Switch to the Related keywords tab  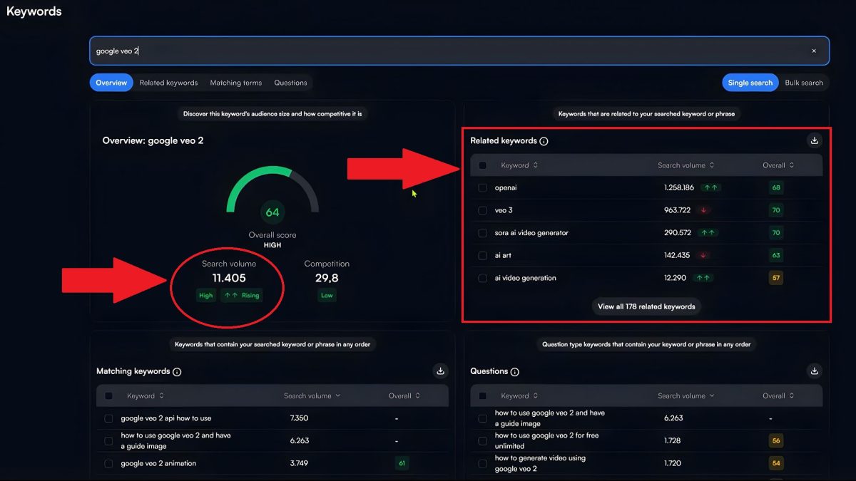[168, 82]
